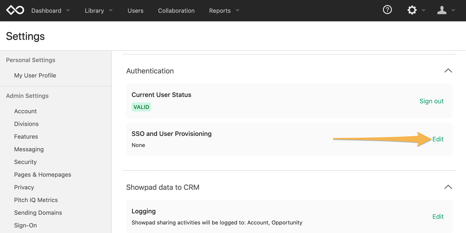Click the Authentication section heading

150,71
